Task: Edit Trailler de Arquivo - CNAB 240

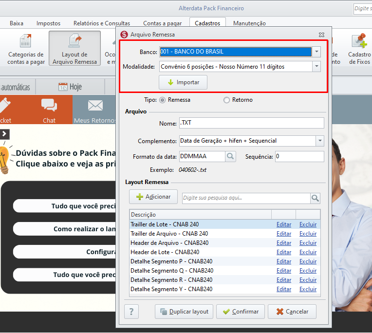Action: [x=284, y=234]
